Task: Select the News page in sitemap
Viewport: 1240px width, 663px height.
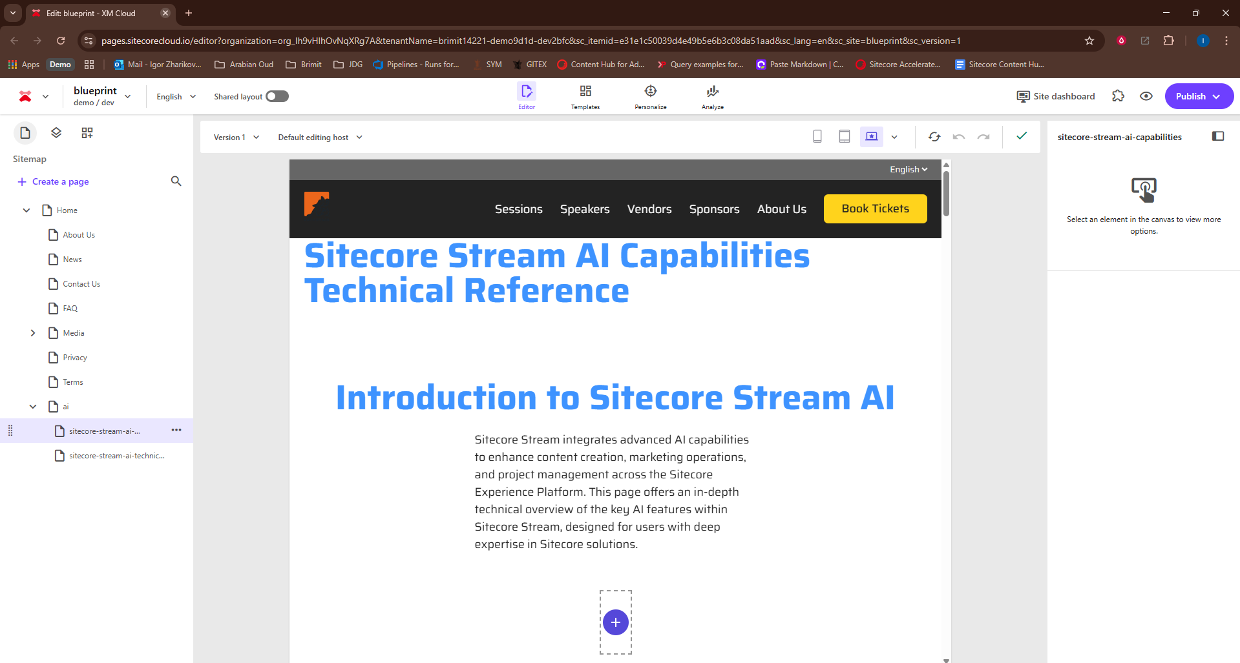Action: (x=72, y=260)
